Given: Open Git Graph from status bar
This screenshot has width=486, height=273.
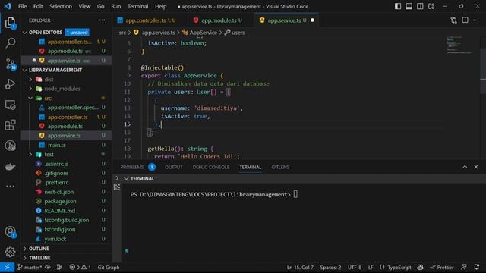Looking at the screenshot, I should (x=108, y=267).
